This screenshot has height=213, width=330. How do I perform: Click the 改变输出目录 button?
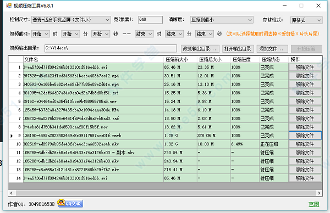(x=200, y=49)
